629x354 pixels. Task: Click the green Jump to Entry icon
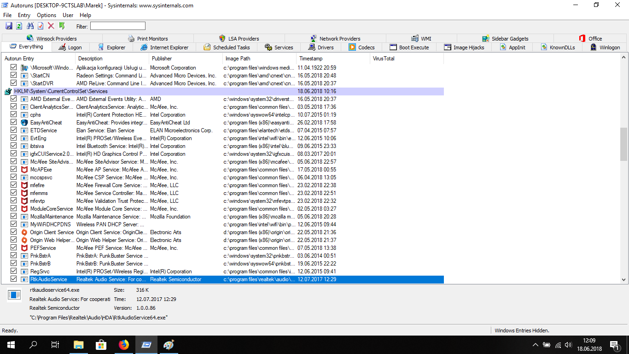point(62,26)
